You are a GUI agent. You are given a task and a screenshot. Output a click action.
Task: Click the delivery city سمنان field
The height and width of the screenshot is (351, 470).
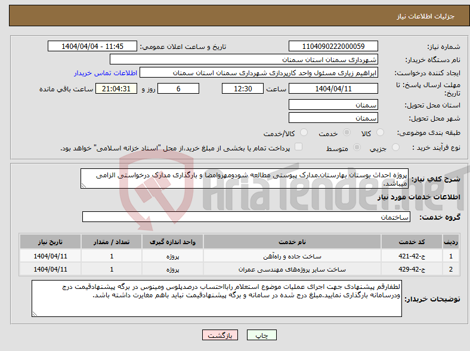[333, 118]
